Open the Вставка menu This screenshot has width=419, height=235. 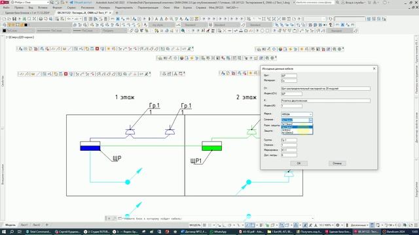(43, 8)
